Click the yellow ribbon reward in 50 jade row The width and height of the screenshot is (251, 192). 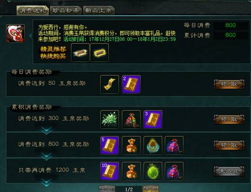click(x=110, y=84)
